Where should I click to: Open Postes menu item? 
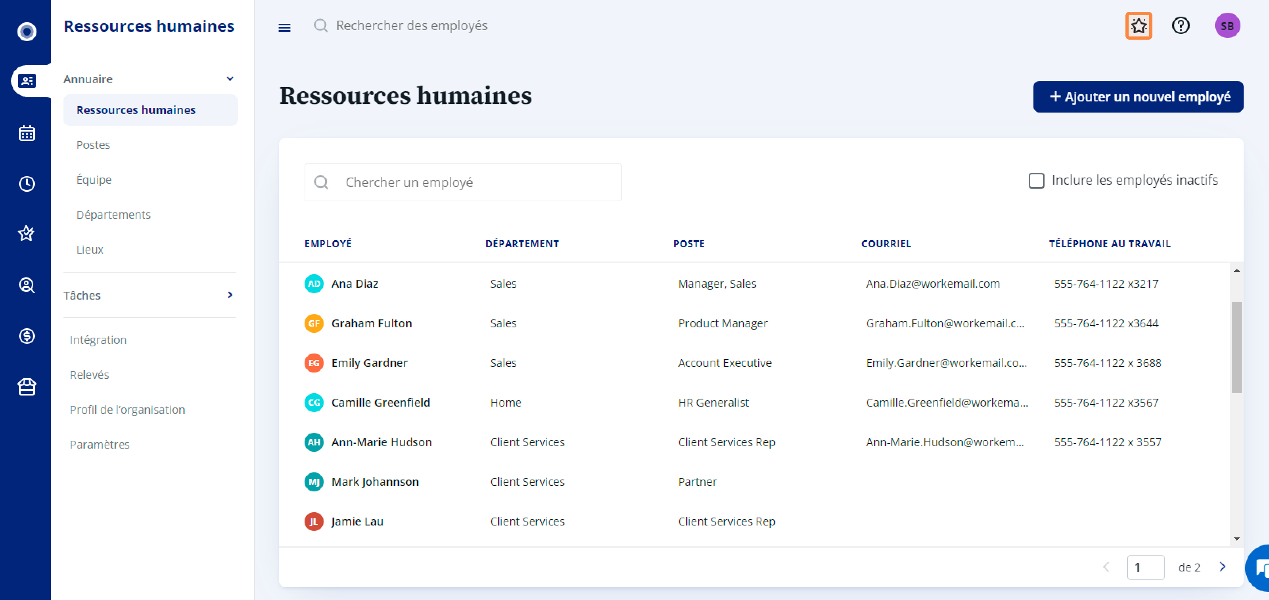(93, 145)
